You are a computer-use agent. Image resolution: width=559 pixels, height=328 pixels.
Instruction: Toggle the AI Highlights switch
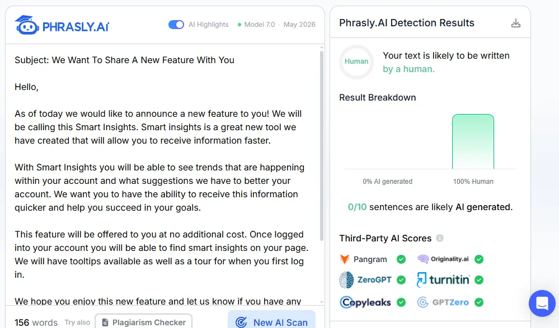pyautogui.click(x=176, y=25)
